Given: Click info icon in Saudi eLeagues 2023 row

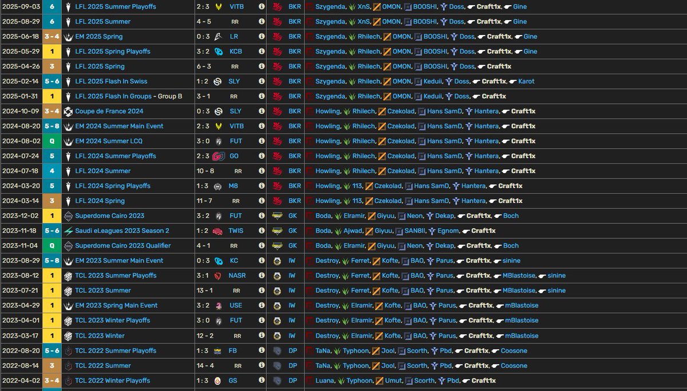Looking at the screenshot, I should coord(262,230).
